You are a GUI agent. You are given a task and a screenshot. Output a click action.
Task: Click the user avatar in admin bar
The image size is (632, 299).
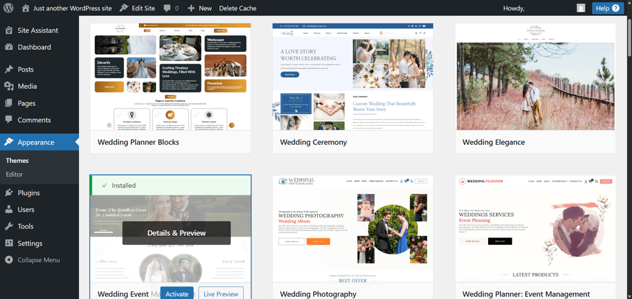click(x=581, y=8)
